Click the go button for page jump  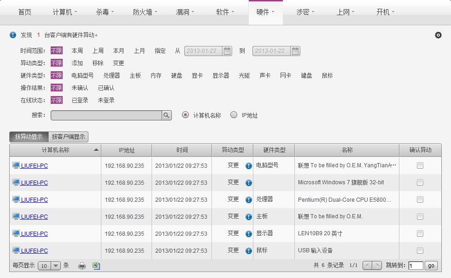pyautogui.click(x=431, y=266)
